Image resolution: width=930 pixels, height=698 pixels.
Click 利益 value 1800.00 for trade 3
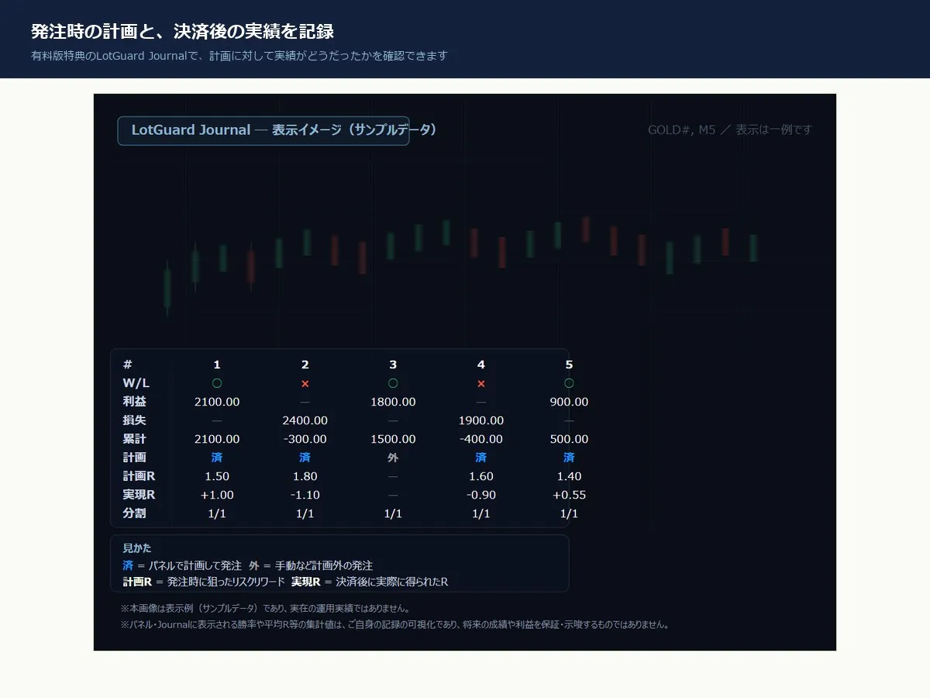(393, 402)
